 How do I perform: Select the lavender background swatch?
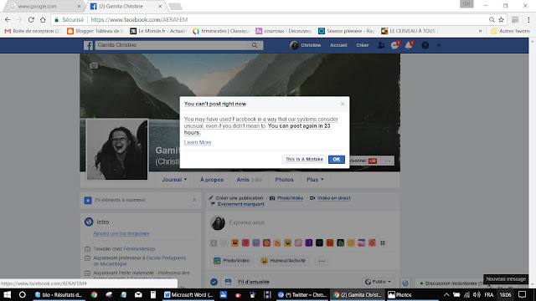[256, 243]
